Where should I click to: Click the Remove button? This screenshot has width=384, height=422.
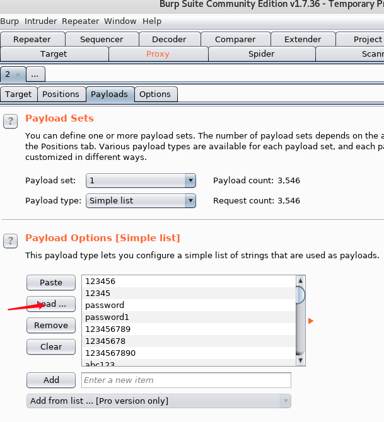coord(51,326)
